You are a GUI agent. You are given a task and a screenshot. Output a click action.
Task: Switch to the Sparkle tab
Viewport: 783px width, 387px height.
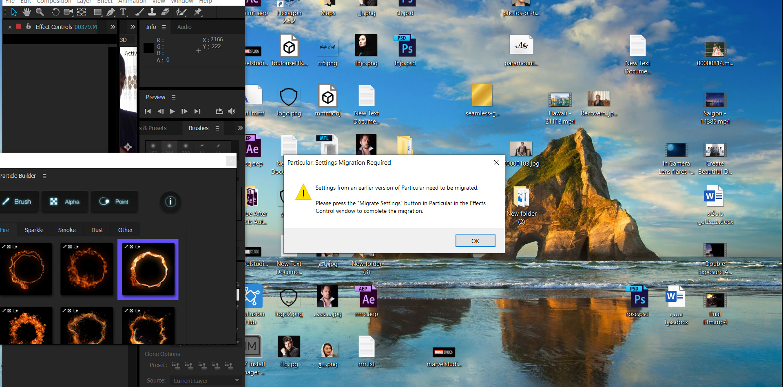[34, 230]
